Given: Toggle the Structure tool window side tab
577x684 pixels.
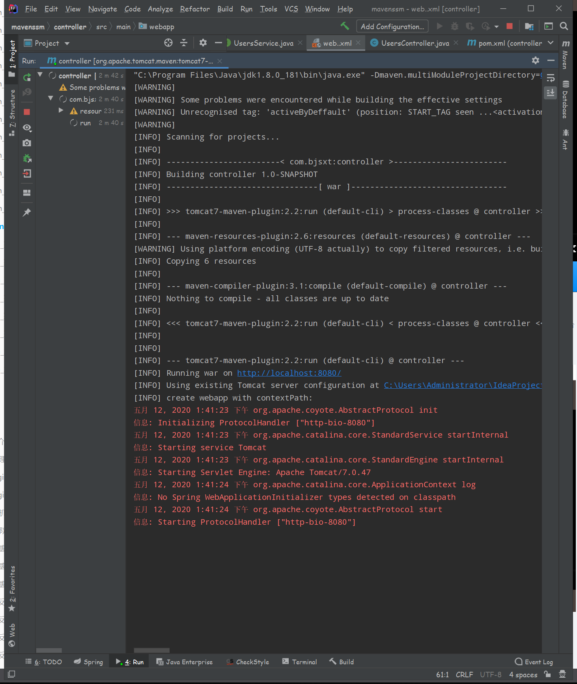Looking at the screenshot, I should tap(12, 112).
